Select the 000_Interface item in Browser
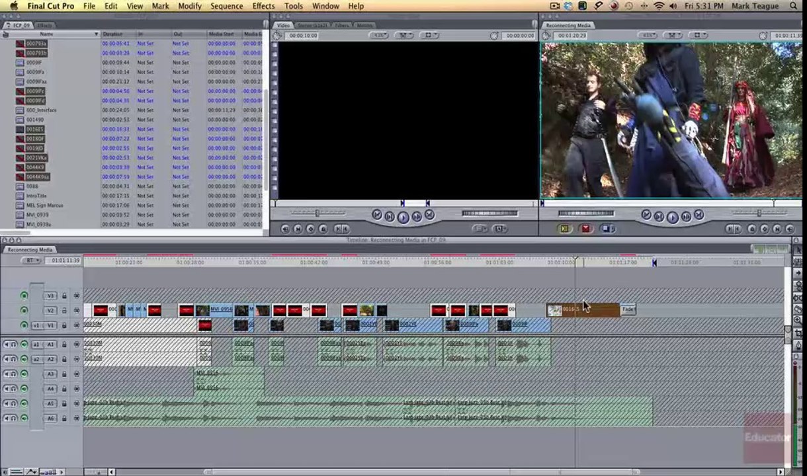 (41, 110)
